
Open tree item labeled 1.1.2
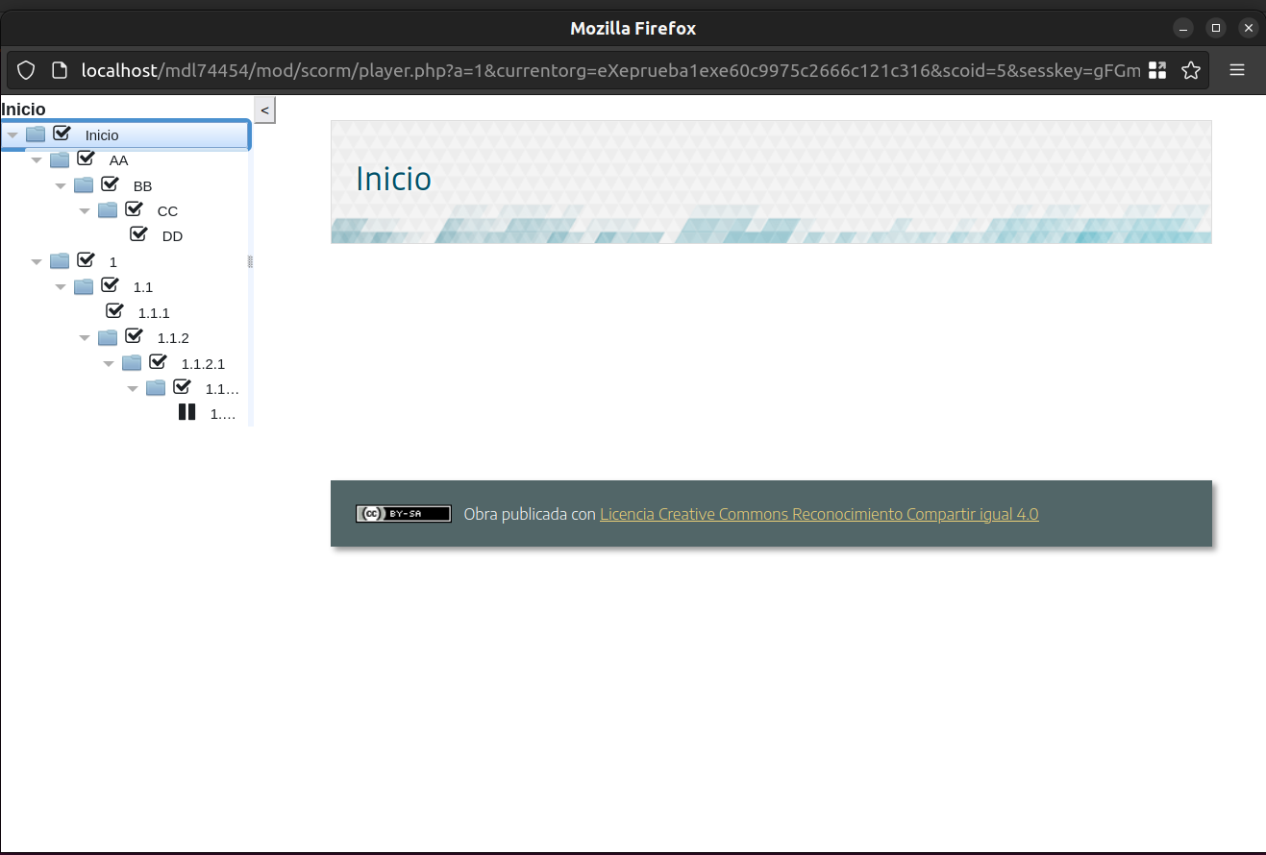[173, 338]
